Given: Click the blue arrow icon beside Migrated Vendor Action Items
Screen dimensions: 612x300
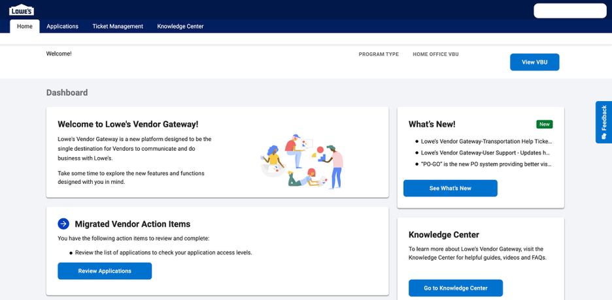Looking at the screenshot, I should (63, 224).
